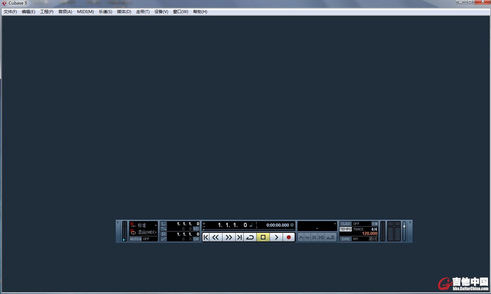Start playback with the Play button

coord(276,237)
